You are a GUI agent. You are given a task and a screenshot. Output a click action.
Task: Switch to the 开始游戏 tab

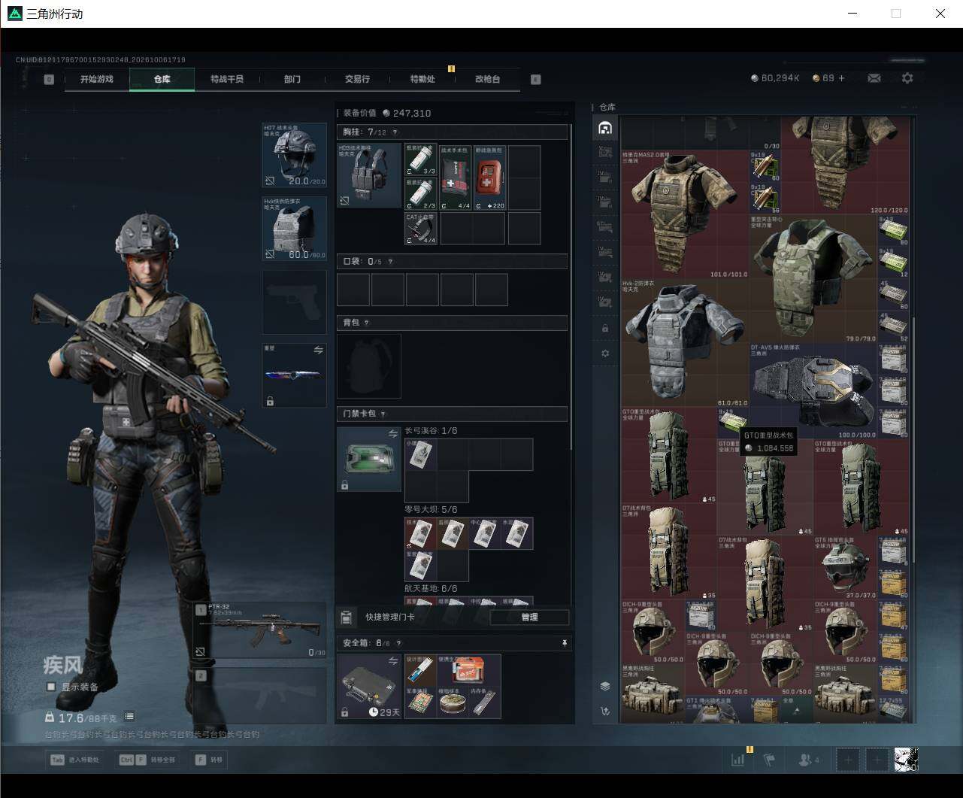pos(97,79)
